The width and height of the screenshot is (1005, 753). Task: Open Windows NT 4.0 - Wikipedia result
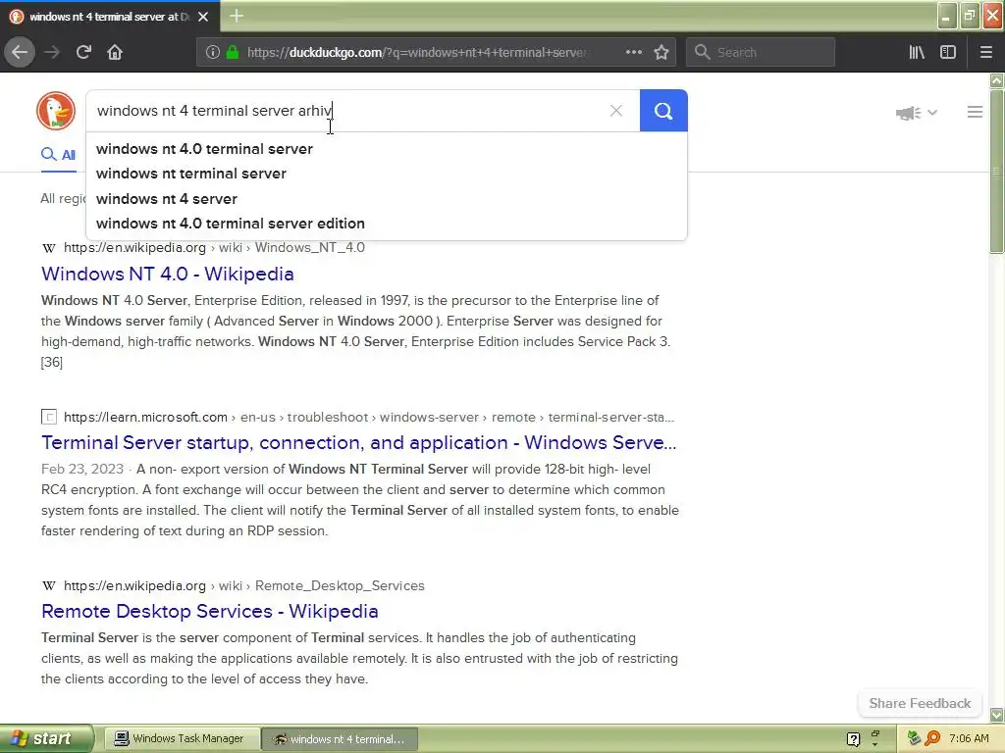(167, 274)
